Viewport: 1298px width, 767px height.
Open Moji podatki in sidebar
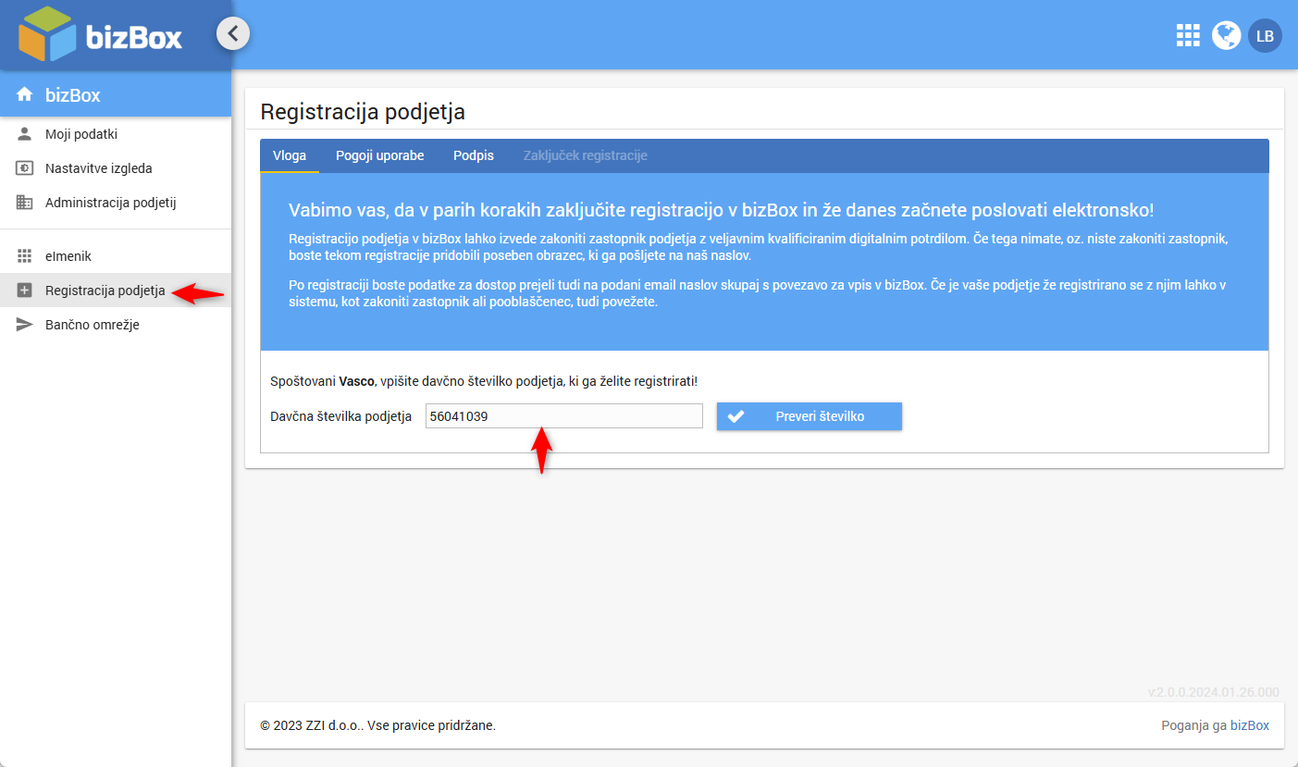click(116, 134)
